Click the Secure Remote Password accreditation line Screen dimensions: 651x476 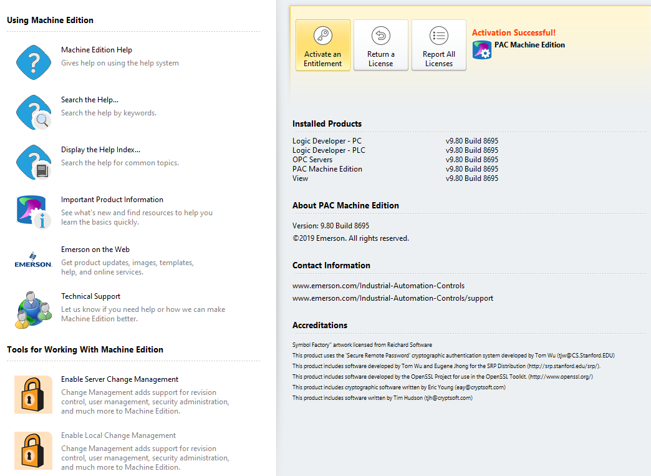point(453,356)
